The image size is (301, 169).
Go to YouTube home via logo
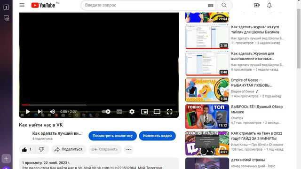click(x=43, y=5)
